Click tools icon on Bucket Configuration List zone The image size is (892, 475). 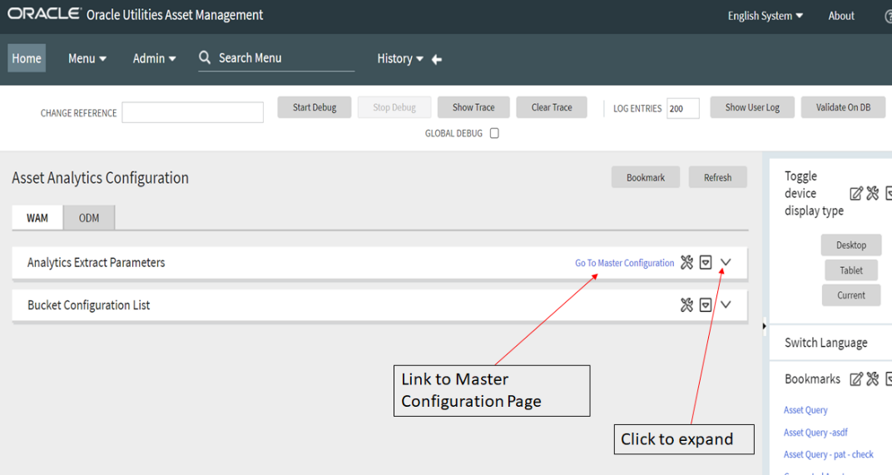pyautogui.click(x=686, y=305)
